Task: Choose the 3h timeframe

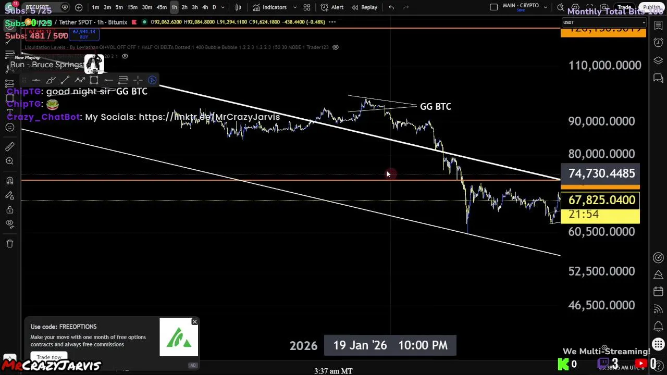Action: coord(195,7)
